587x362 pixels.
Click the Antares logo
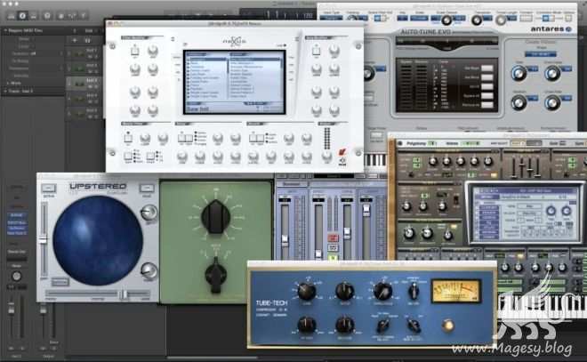point(551,29)
